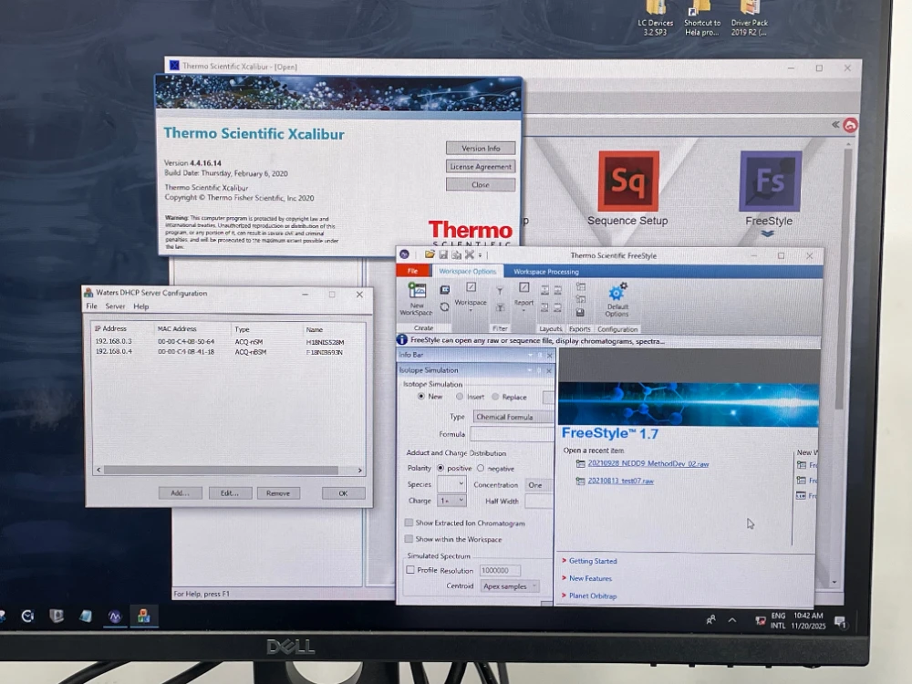
Task: Open the Server menu in Waters DHCP window
Action: pyautogui.click(x=115, y=306)
